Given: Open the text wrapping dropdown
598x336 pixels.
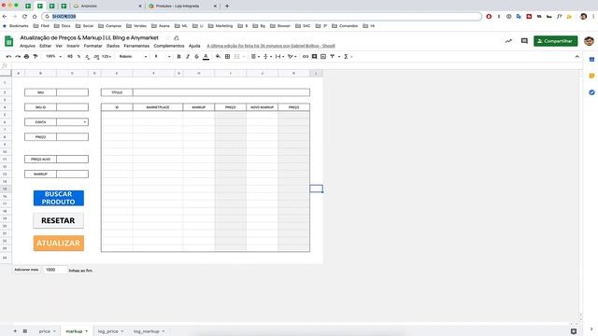Looking at the screenshot, I should pyautogui.click(x=279, y=56).
